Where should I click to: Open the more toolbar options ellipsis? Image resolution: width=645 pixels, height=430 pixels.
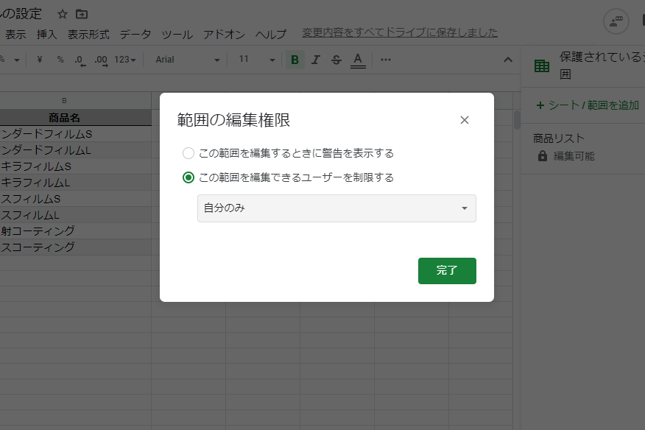pyautogui.click(x=385, y=60)
